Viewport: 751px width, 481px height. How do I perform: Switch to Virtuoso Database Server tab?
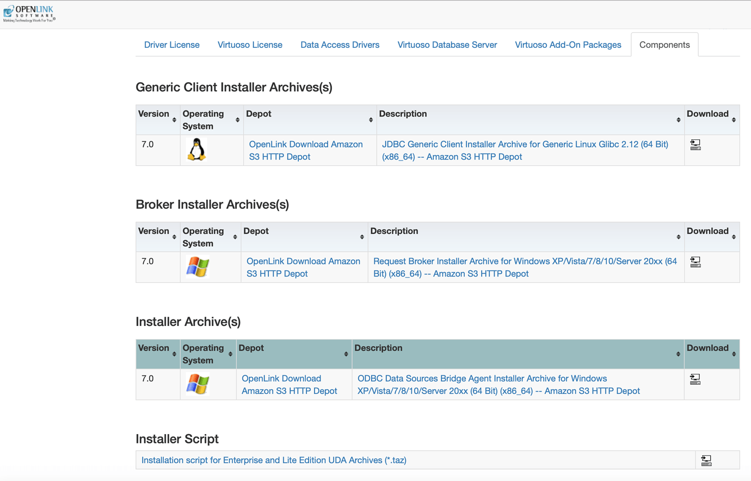pos(447,45)
